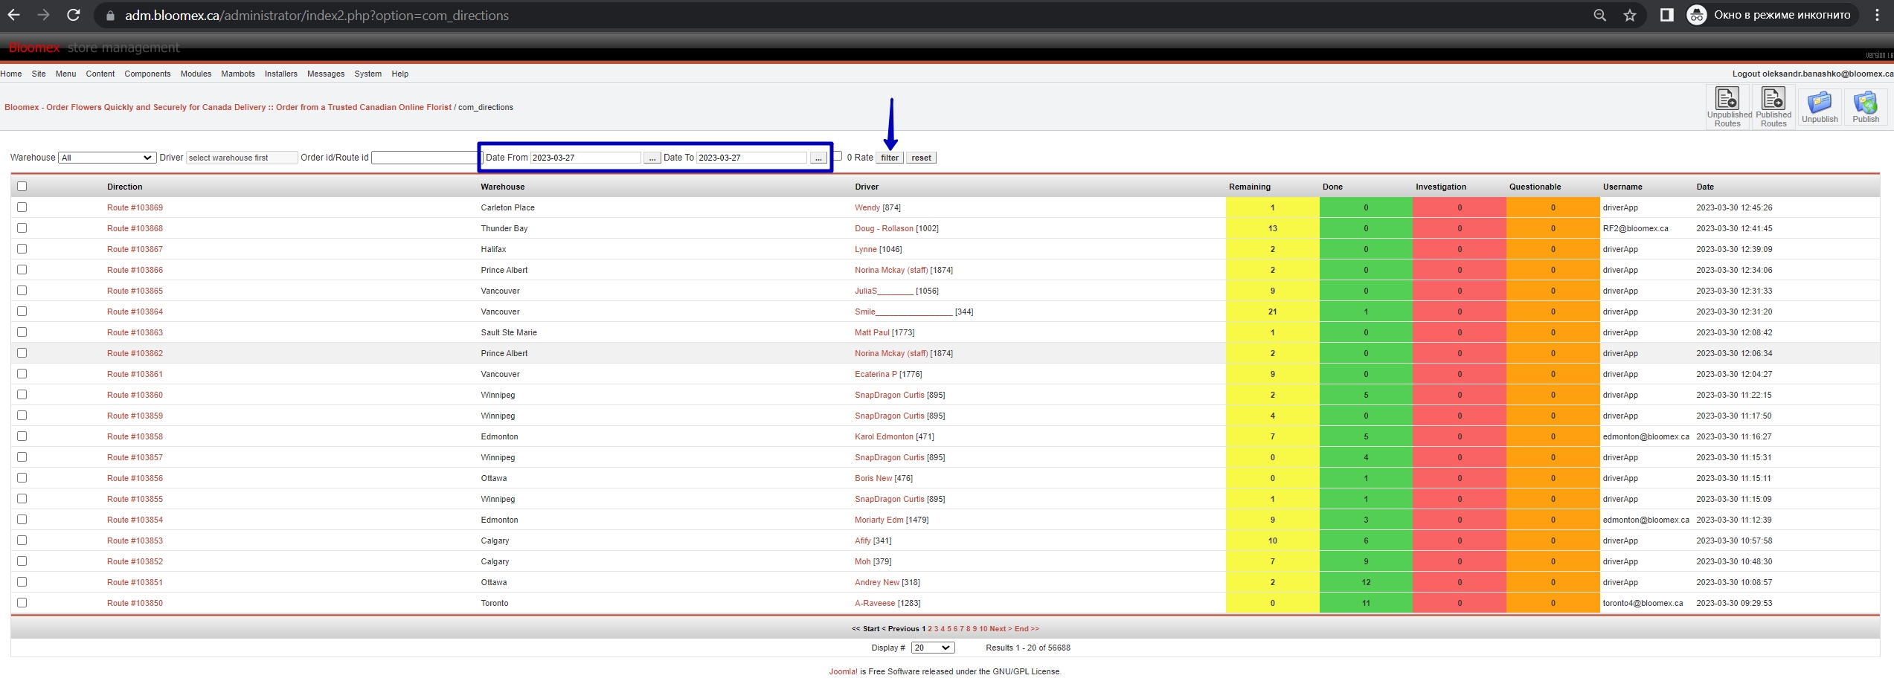
Task: Click pagination End link
Action: 1027,629
